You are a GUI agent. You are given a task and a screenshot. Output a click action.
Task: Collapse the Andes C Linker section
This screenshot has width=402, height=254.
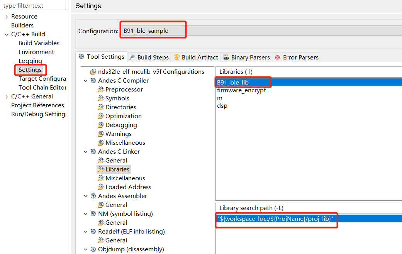[85, 152]
